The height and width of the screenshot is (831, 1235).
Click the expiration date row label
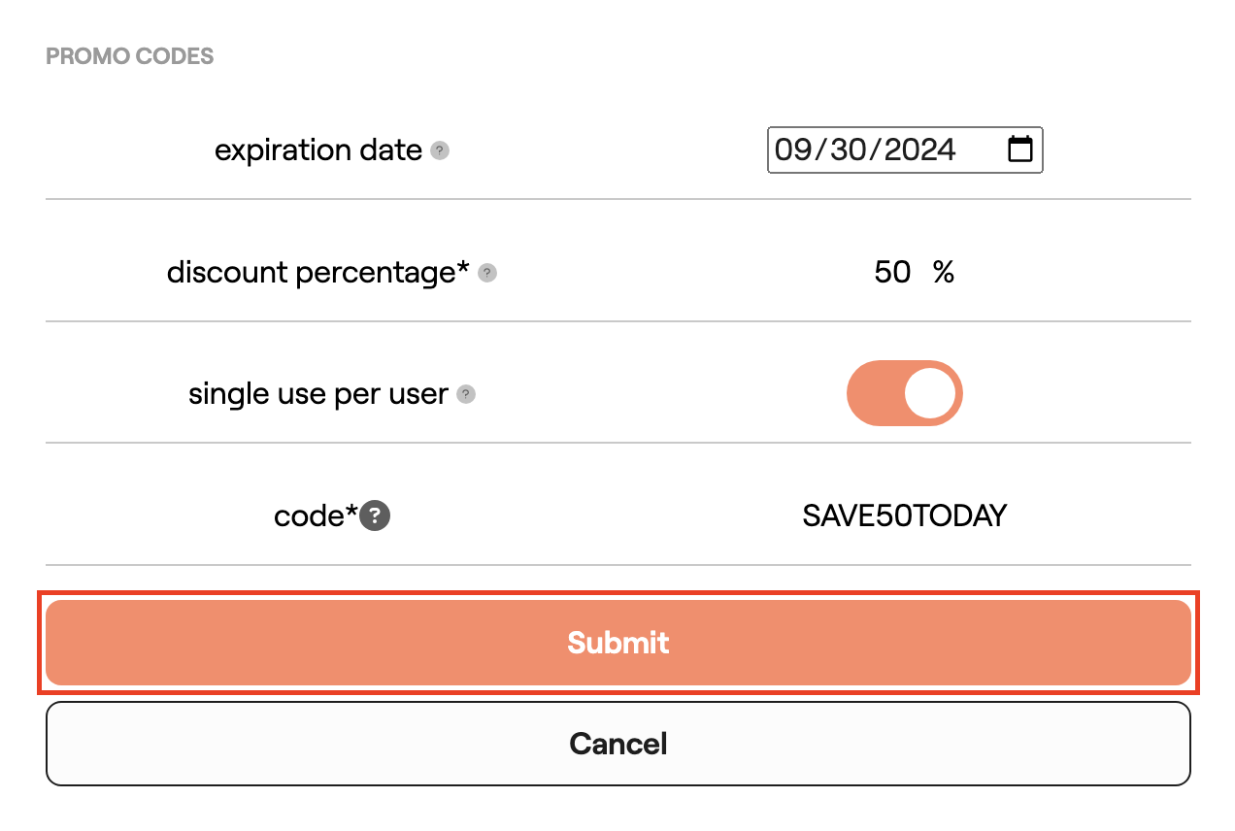[x=317, y=150]
